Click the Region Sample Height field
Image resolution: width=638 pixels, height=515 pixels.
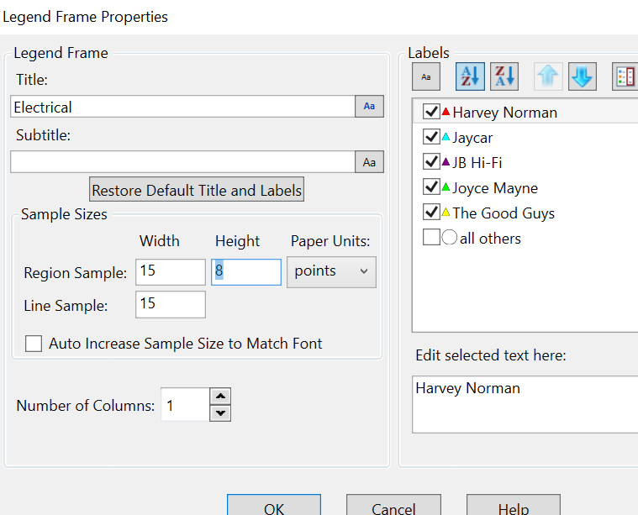click(x=246, y=271)
